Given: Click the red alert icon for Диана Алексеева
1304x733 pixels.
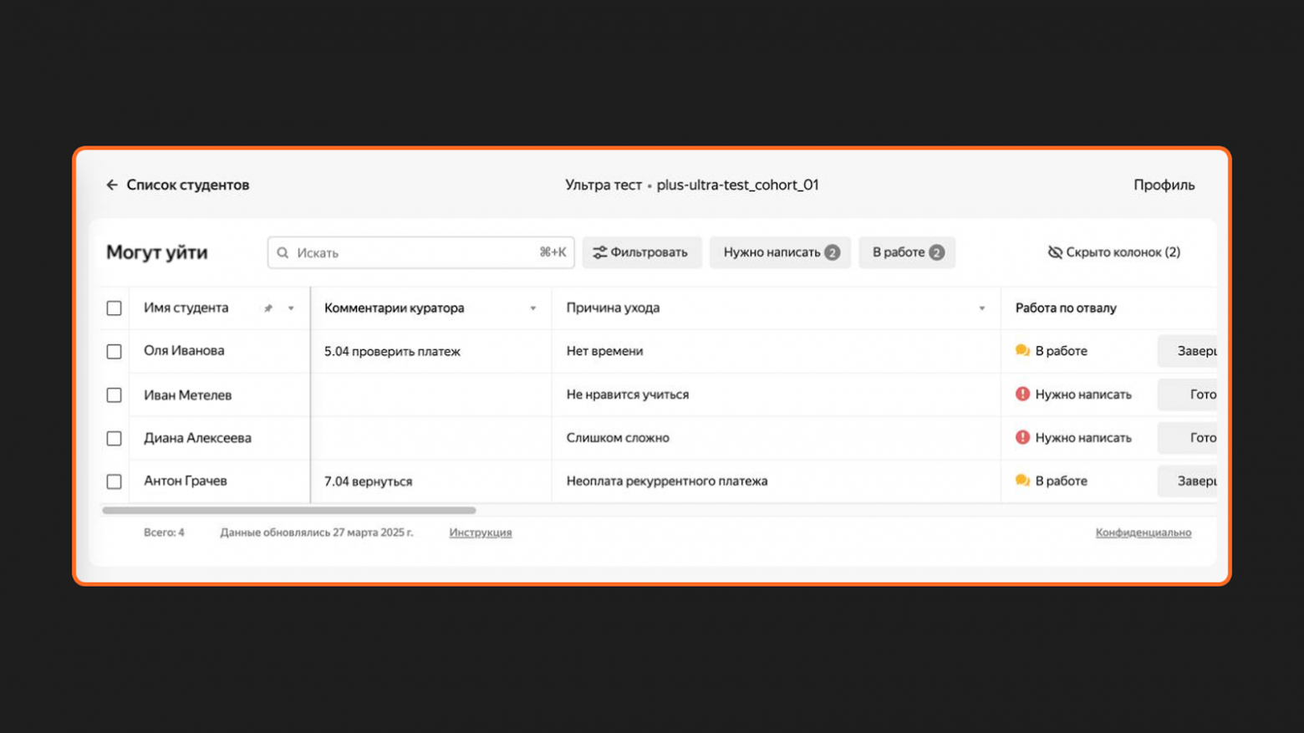Looking at the screenshot, I should pyautogui.click(x=1022, y=437).
